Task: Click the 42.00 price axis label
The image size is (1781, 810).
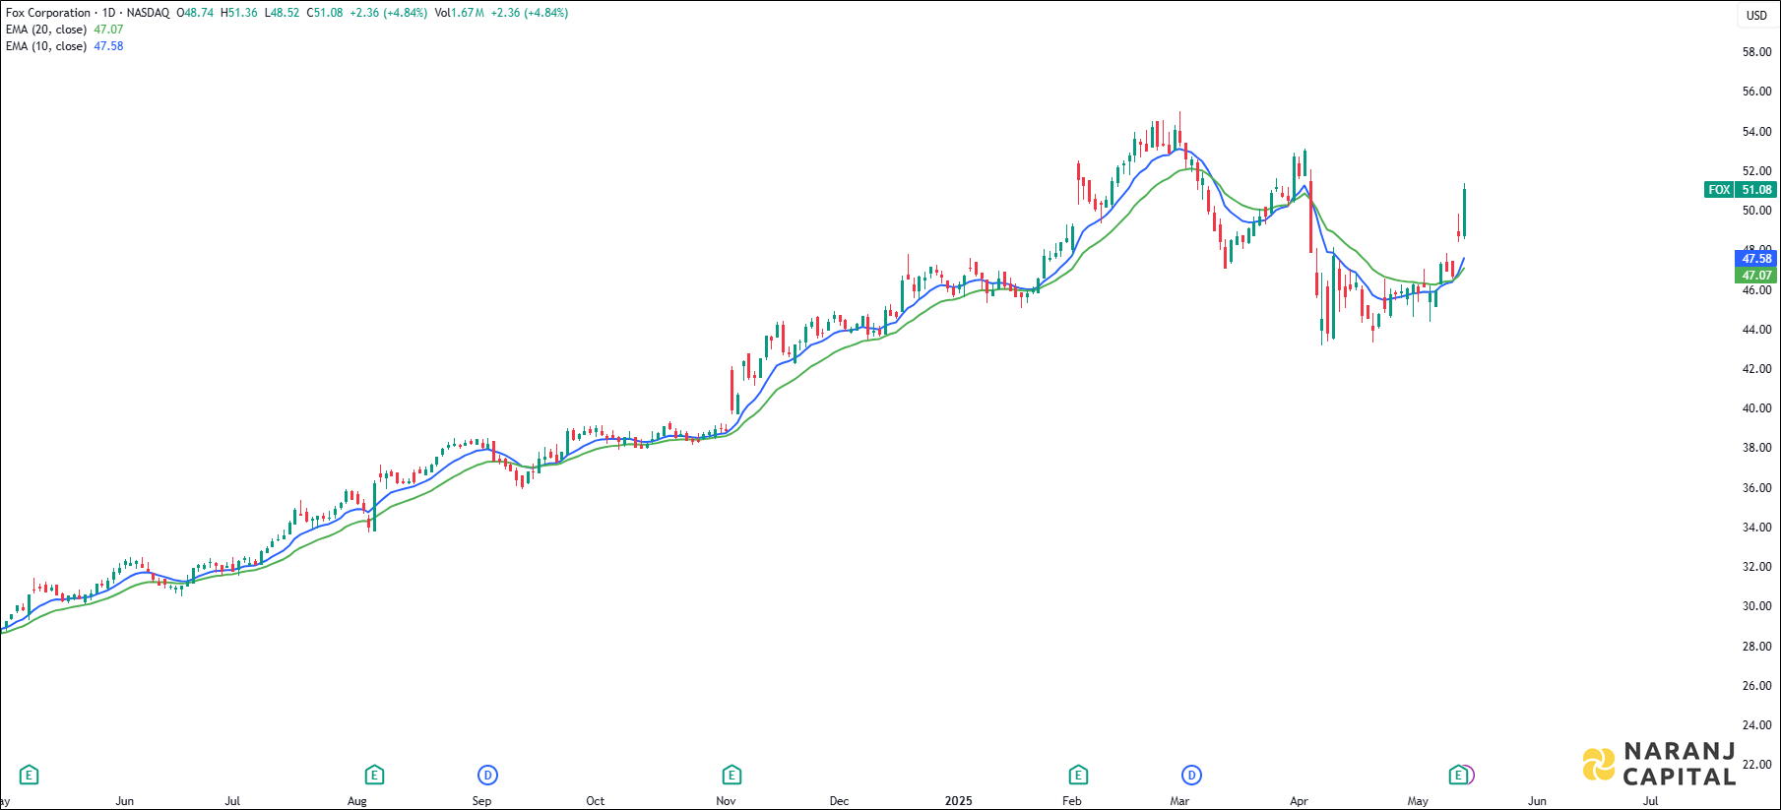Action: click(1756, 369)
